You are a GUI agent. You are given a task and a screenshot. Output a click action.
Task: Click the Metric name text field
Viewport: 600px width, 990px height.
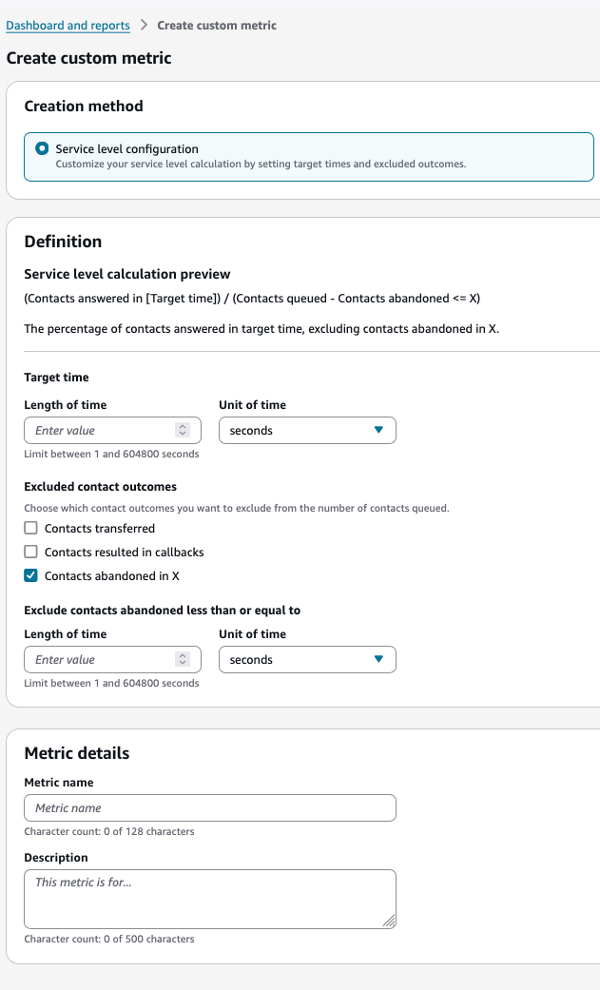tap(209, 807)
